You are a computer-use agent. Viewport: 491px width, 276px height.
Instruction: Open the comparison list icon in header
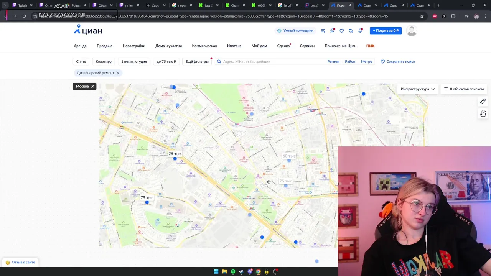(323, 31)
